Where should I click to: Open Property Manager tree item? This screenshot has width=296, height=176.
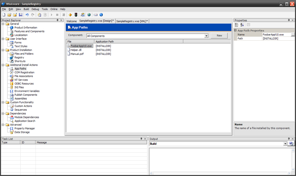tap(24, 128)
